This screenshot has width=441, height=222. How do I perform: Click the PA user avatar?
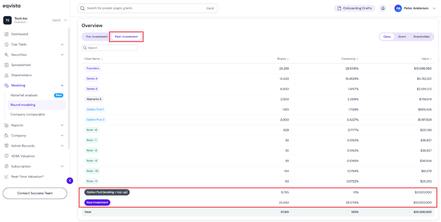(398, 8)
